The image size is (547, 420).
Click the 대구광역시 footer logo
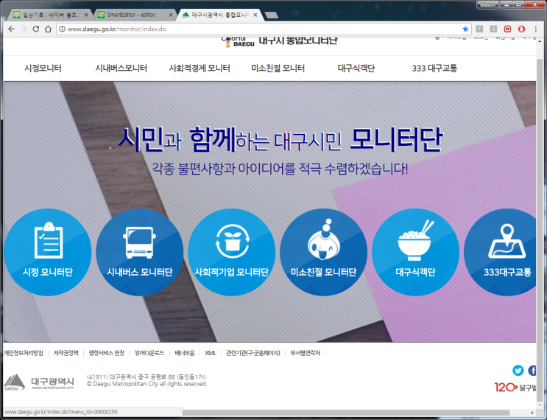point(39,382)
